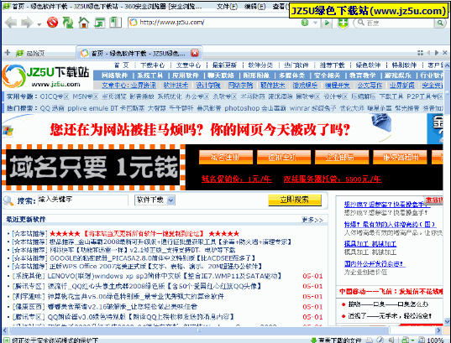Screen dimensions: 451x343
Task: Open the tab list grid icon
Action: coord(420,53)
